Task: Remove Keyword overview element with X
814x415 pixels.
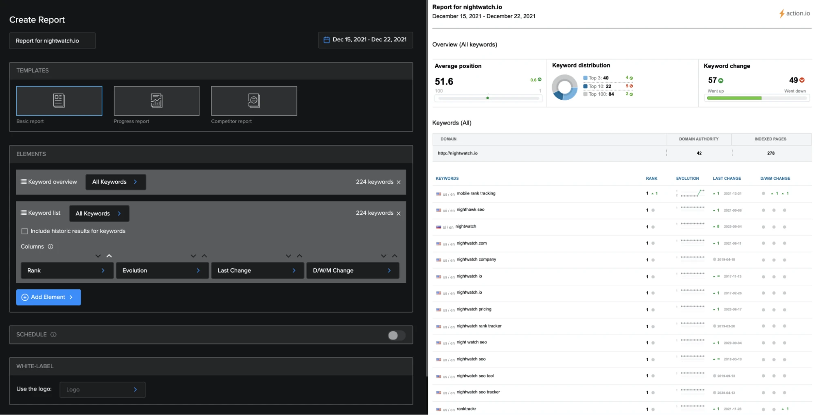Action: pos(399,182)
